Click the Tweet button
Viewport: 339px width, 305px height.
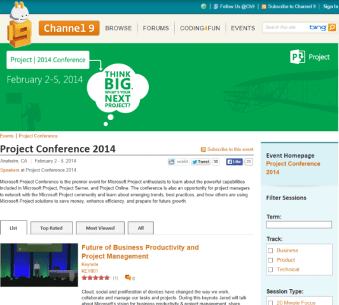tap(200, 162)
